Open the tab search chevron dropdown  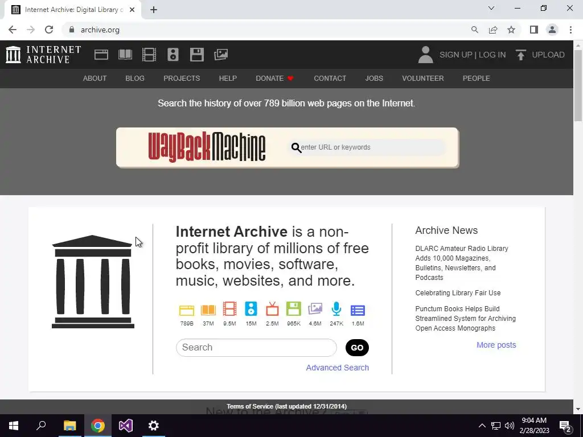pos(491,8)
